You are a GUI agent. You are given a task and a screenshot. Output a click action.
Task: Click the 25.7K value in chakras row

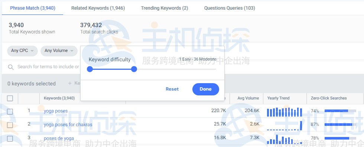pyautogui.click(x=220, y=124)
